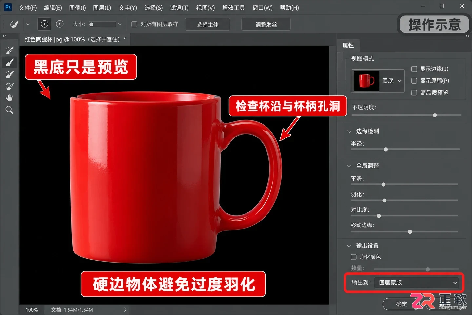The height and width of the screenshot is (315, 472).
Task: Confirm with the 确定 button
Action: pos(401,304)
